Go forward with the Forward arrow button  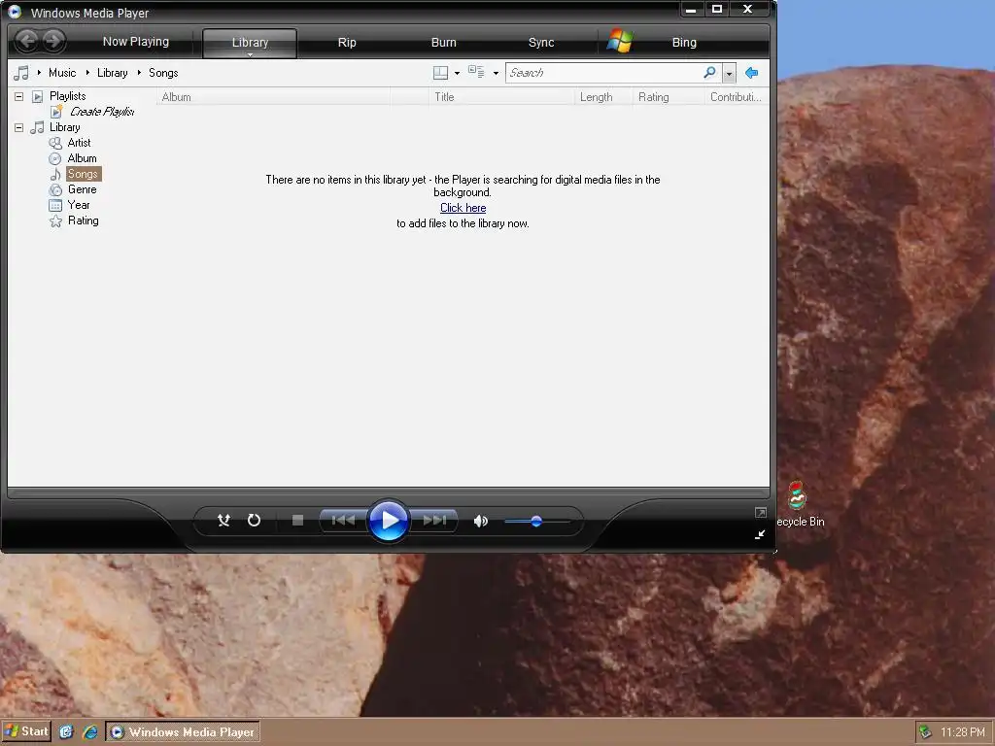[x=53, y=41]
